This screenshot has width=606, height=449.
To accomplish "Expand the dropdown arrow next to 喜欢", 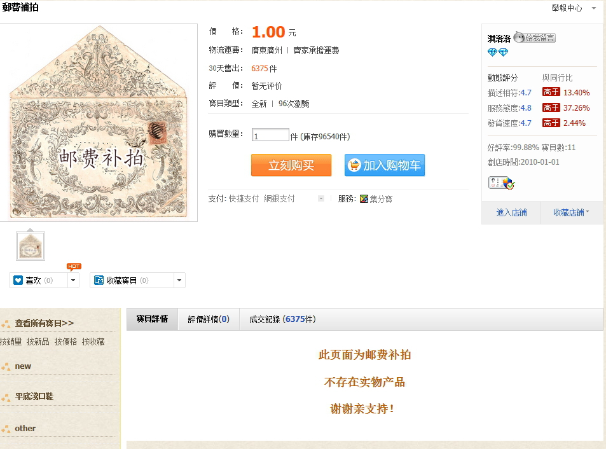I will click(x=73, y=280).
